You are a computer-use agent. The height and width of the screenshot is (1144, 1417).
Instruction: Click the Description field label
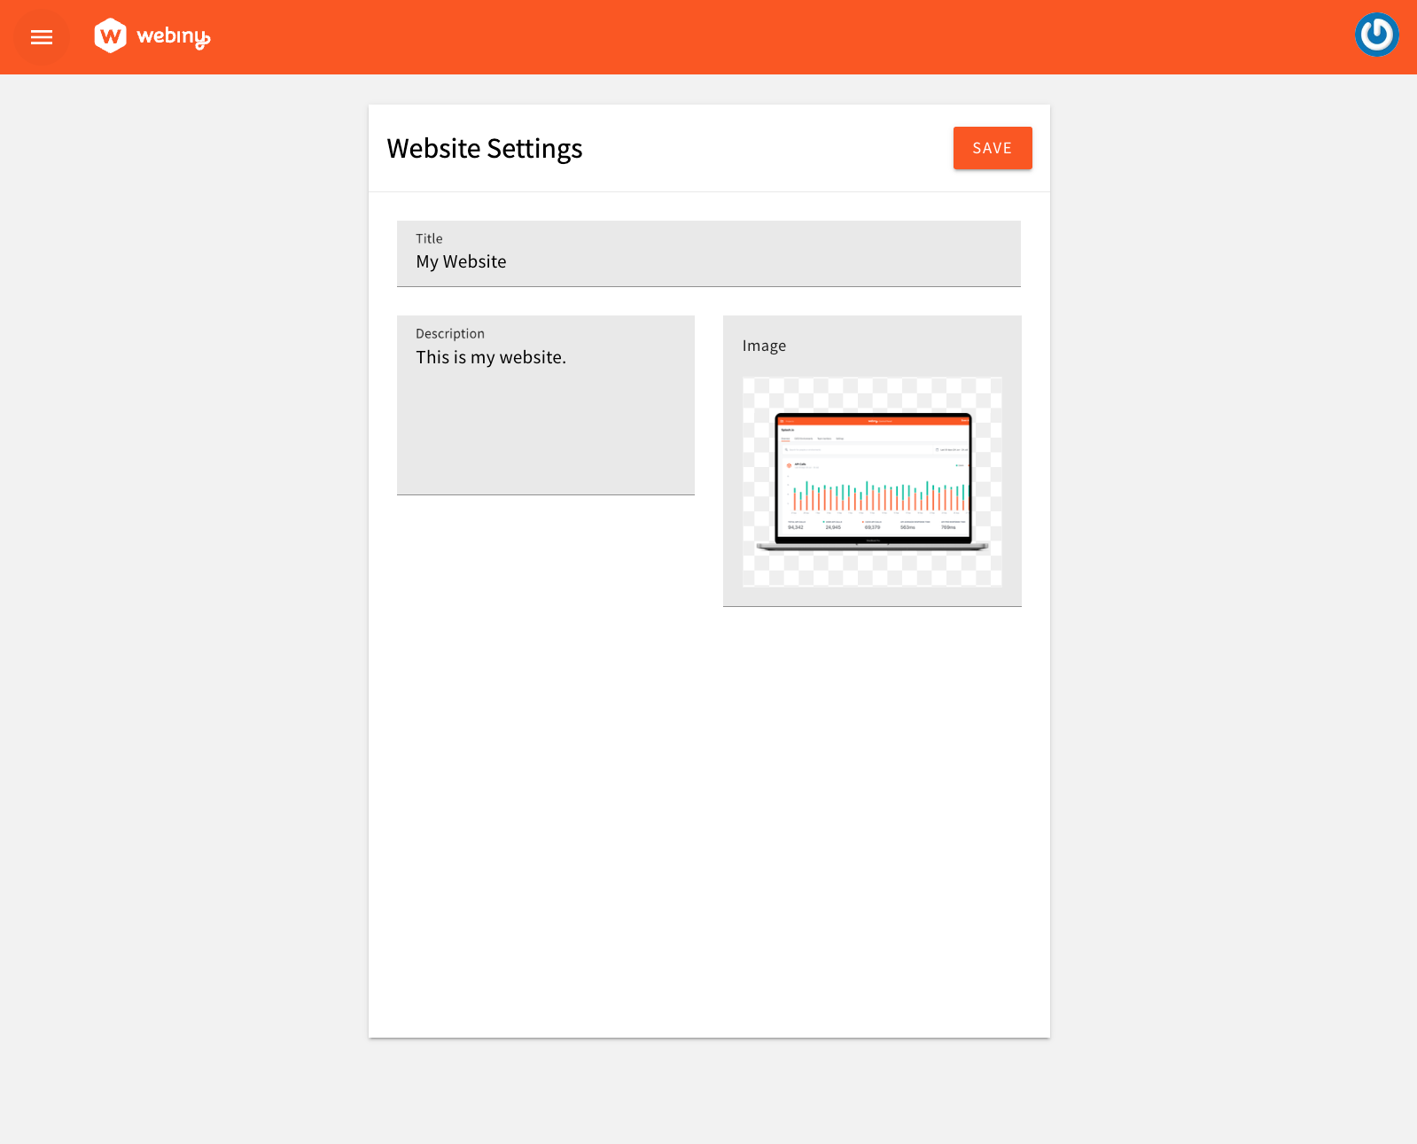click(450, 333)
